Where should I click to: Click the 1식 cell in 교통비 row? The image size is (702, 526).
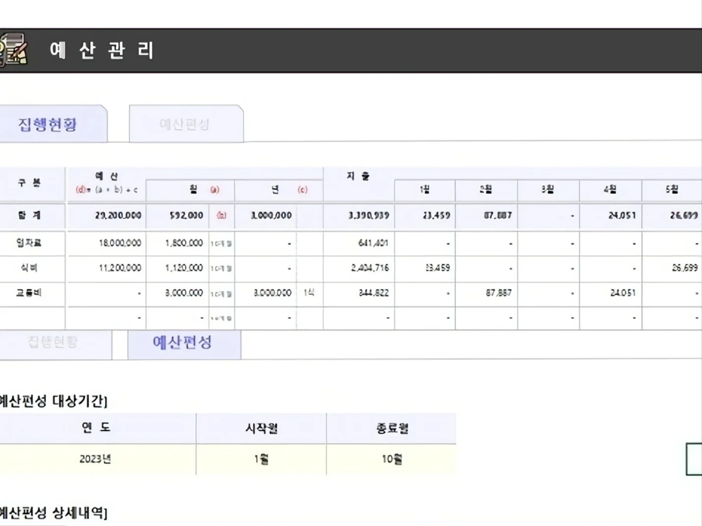310,293
